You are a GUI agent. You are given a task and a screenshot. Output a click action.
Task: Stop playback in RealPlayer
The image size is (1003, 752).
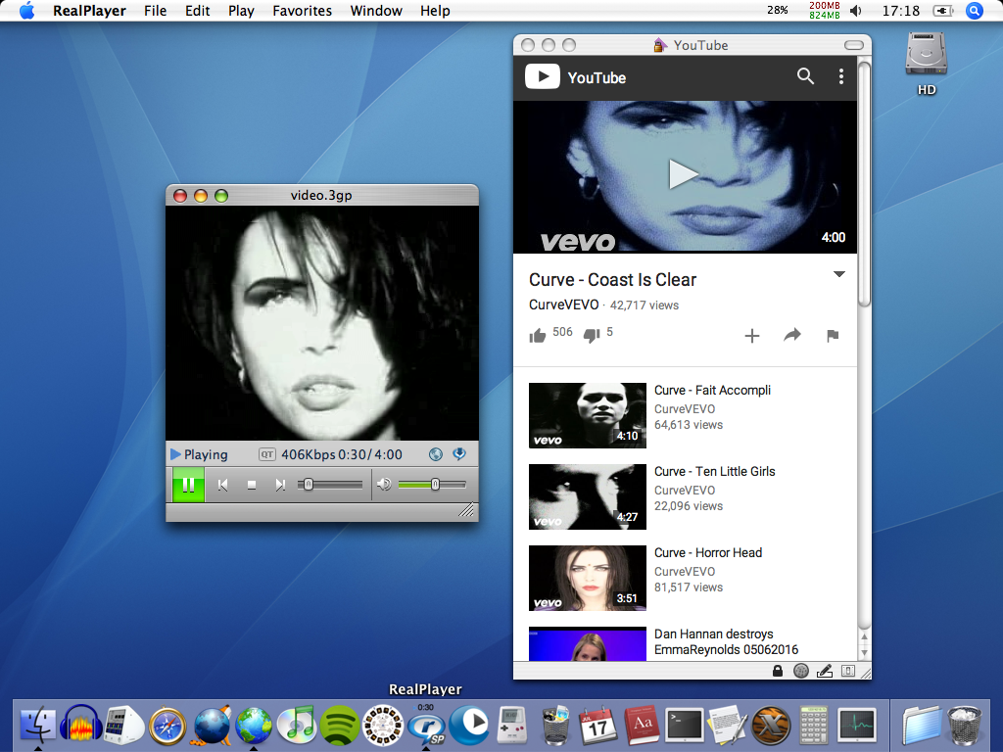click(x=252, y=486)
